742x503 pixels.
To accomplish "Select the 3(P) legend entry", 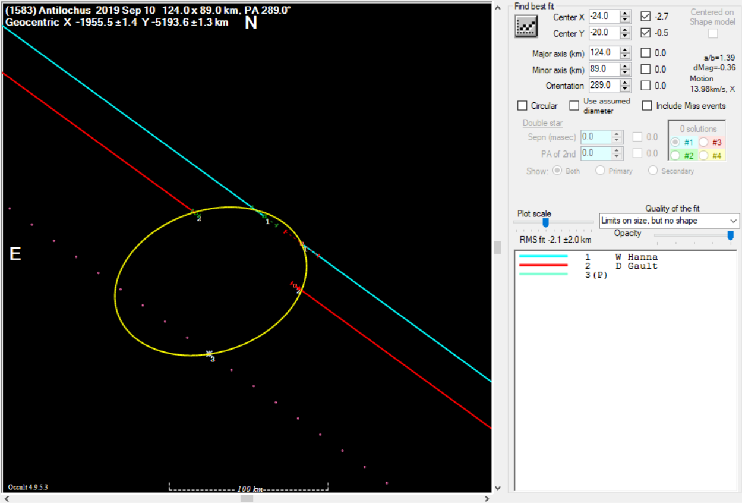I will (x=596, y=274).
